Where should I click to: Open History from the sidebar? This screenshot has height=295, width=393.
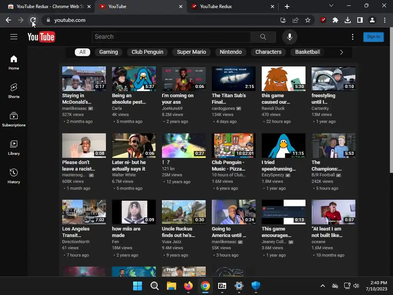(x=14, y=176)
